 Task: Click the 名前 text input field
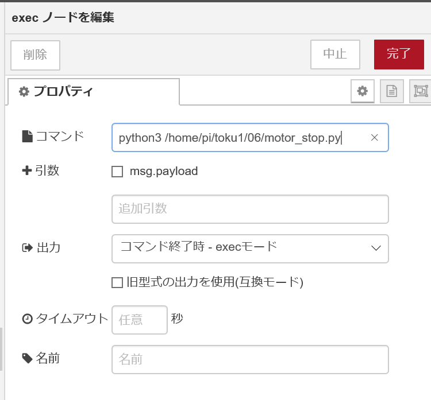tap(250, 359)
